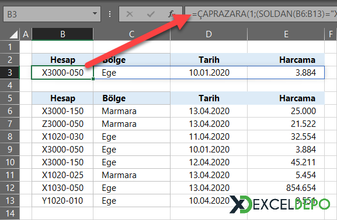Click date 12.04.2020 in row 10
337x220 pixels.
pos(209,162)
